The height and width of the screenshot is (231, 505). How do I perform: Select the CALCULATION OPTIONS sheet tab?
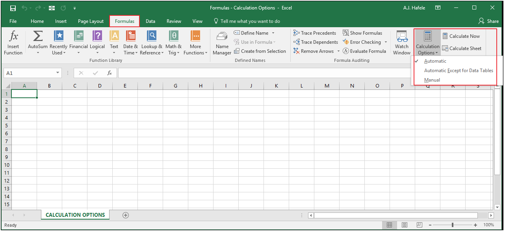[75, 215]
